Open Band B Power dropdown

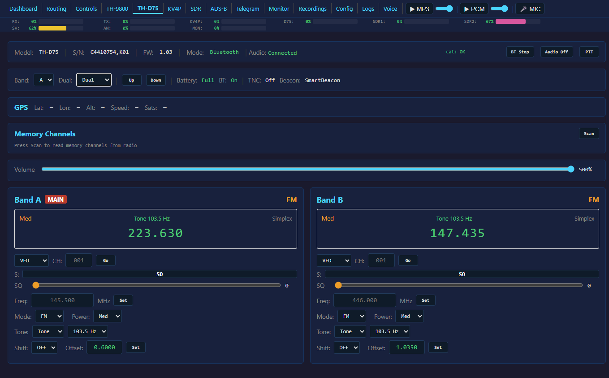point(410,316)
